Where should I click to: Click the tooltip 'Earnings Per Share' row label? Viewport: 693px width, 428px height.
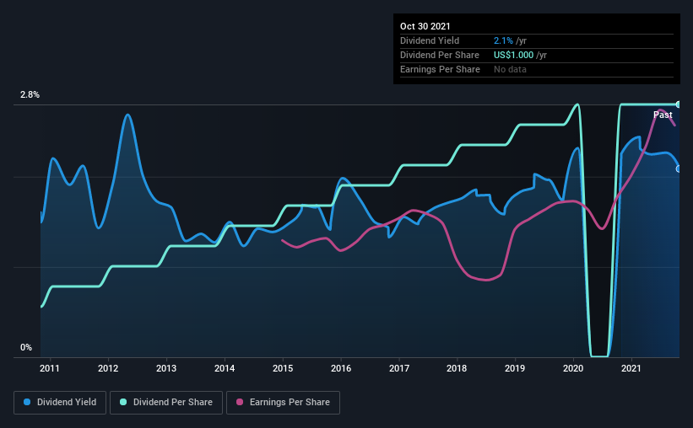[x=440, y=69]
